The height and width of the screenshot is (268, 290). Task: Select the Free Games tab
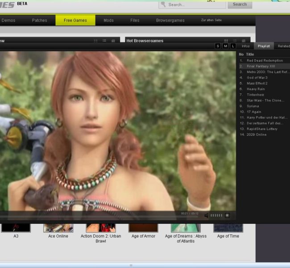(75, 21)
